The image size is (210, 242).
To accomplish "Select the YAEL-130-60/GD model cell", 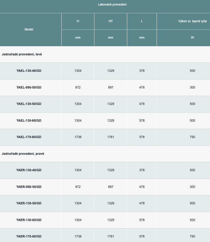I will [x=29, y=121].
